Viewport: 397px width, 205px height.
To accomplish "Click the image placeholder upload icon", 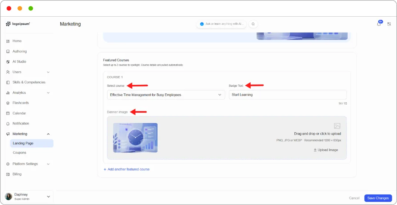I will tap(337, 126).
